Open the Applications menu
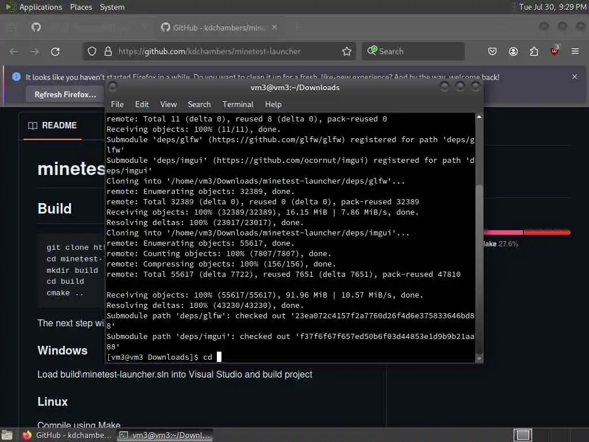589x442 pixels. (x=41, y=7)
